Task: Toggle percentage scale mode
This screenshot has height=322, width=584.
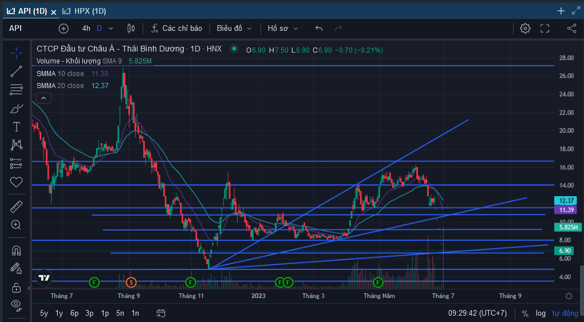Action: point(525,313)
